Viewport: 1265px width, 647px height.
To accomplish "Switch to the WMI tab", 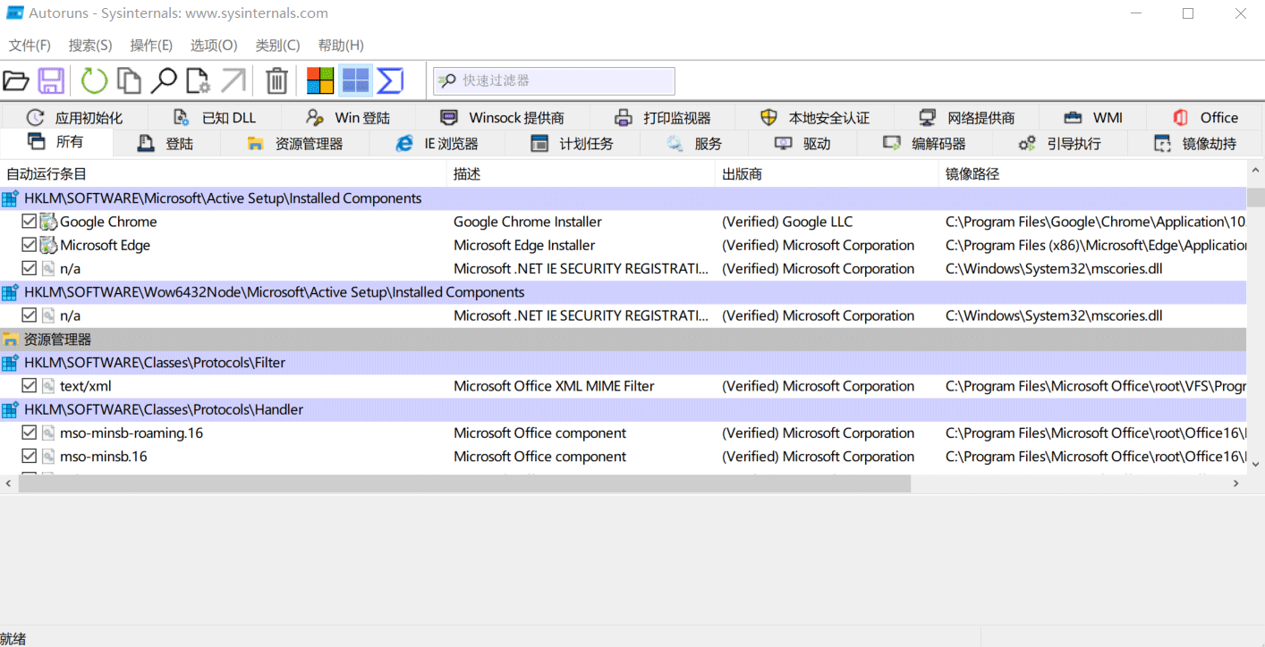I will tap(1093, 118).
